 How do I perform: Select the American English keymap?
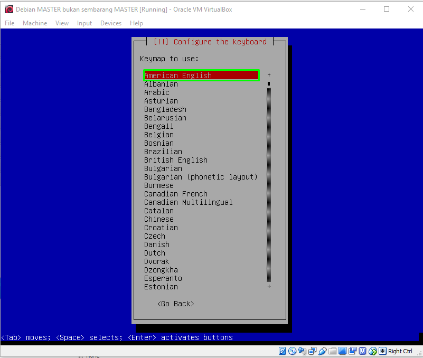(201, 76)
